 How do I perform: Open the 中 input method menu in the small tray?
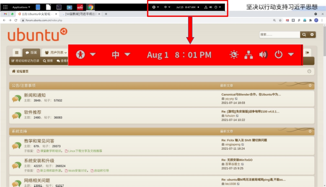(x=167, y=7)
